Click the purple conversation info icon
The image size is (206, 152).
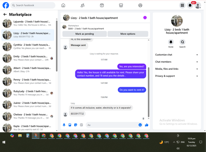145,18
